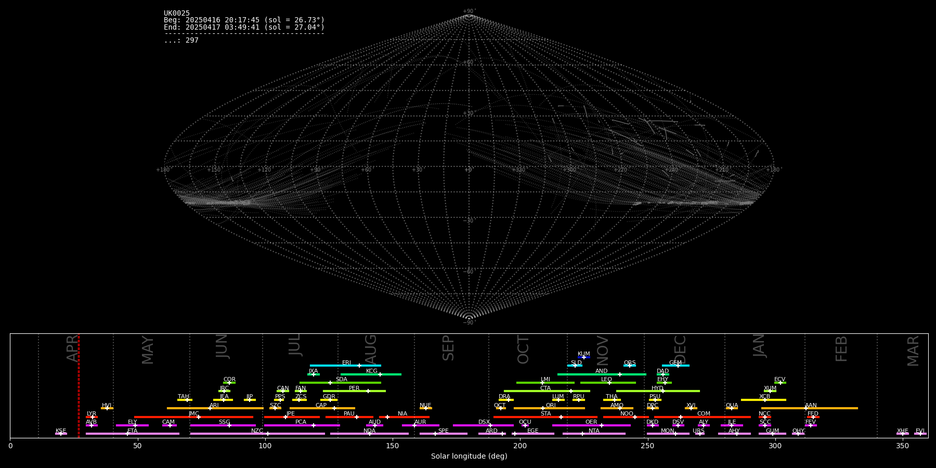This screenshot has width=936, height=468.
Task: Click the ERI shower label
Action: point(347,363)
